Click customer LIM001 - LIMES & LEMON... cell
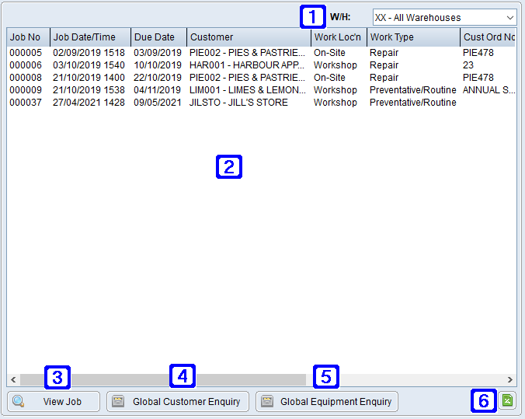This screenshot has width=525, height=419. pyautogui.click(x=248, y=90)
